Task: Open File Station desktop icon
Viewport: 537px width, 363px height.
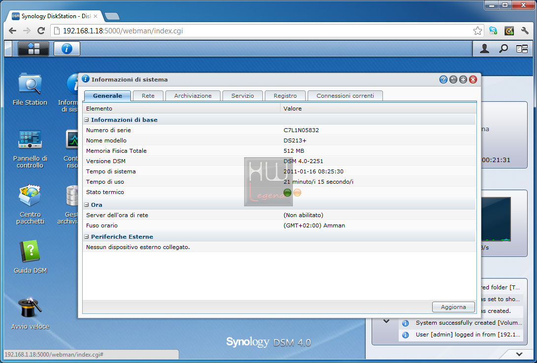Action: pyautogui.click(x=30, y=89)
